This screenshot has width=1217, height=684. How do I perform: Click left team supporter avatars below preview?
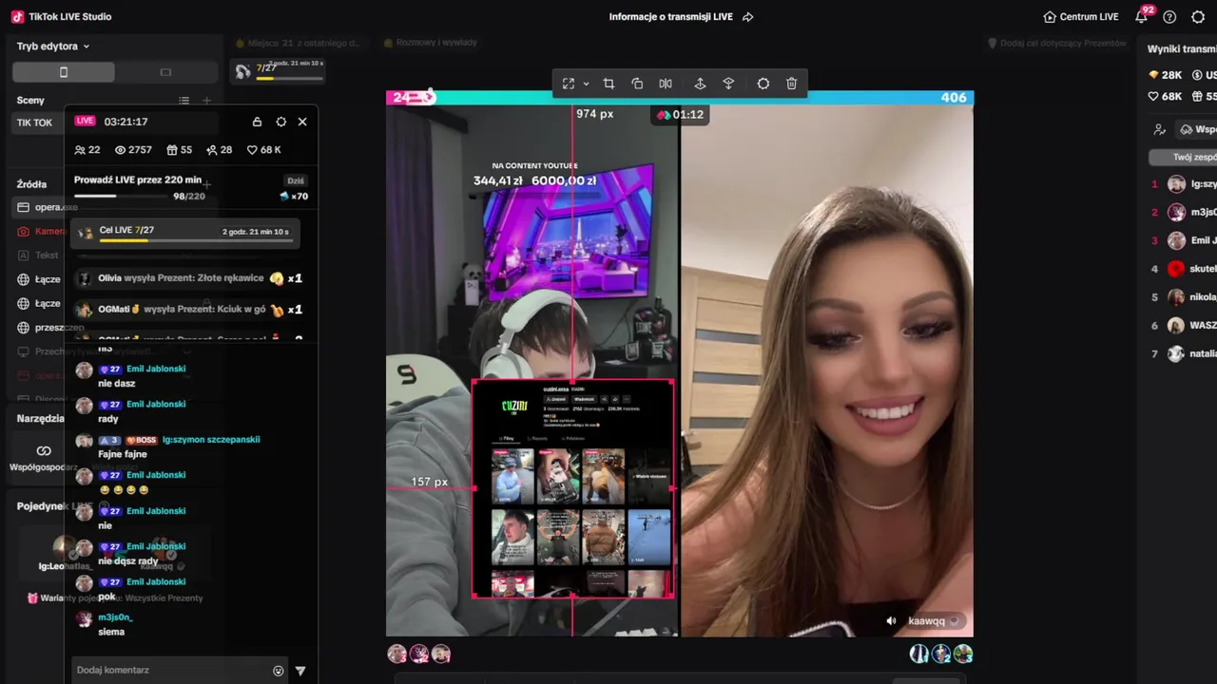coord(419,654)
